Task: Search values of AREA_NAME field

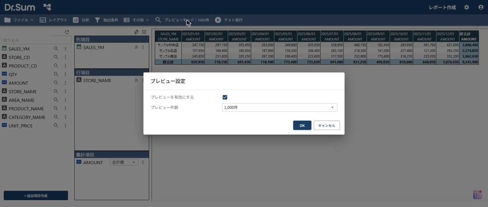Action: click(x=56, y=100)
